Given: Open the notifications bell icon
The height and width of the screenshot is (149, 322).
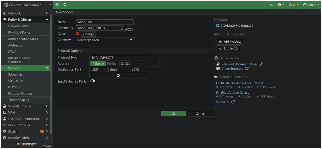Looking at the screenshot, I should point(290,5).
